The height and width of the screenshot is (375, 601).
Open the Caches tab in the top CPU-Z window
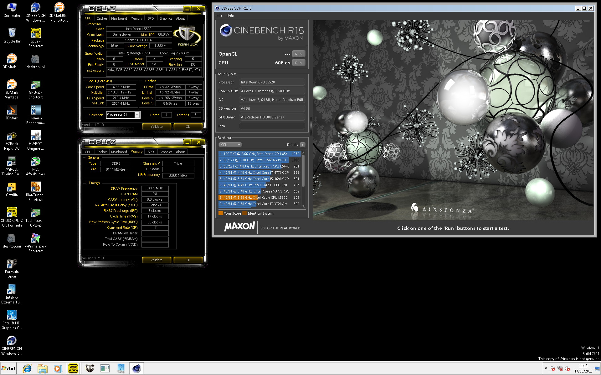[102, 18]
